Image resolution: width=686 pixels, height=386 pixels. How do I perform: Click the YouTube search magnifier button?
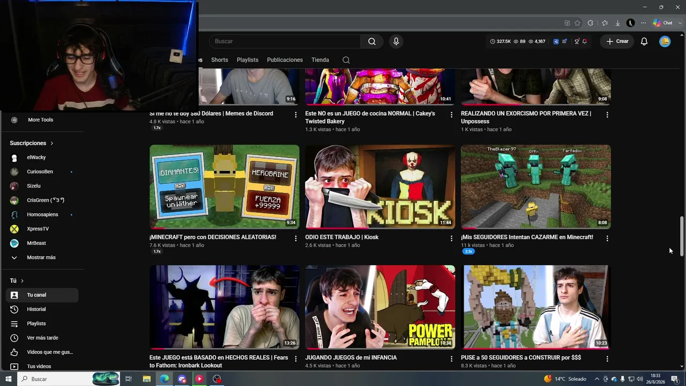pyautogui.click(x=372, y=41)
